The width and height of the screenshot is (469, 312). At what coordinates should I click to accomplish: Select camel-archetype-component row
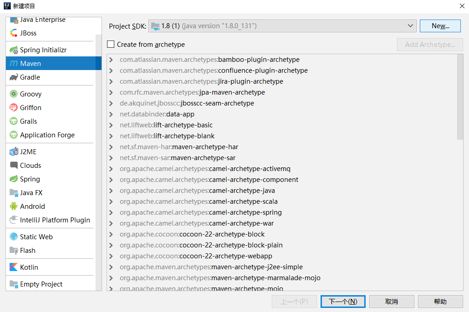coord(282,180)
